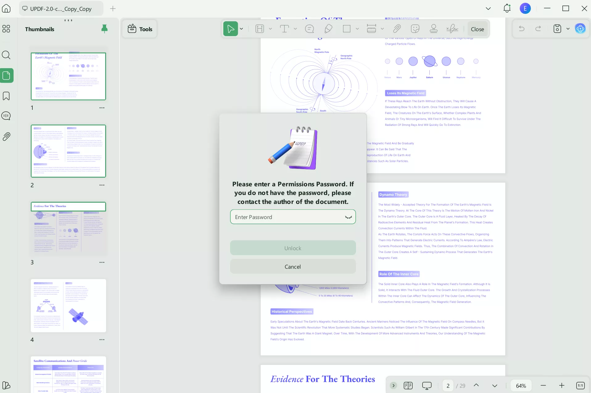Expand the save options dropdown
591x393 pixels.
pyautogui.click(x=568, y=28)
